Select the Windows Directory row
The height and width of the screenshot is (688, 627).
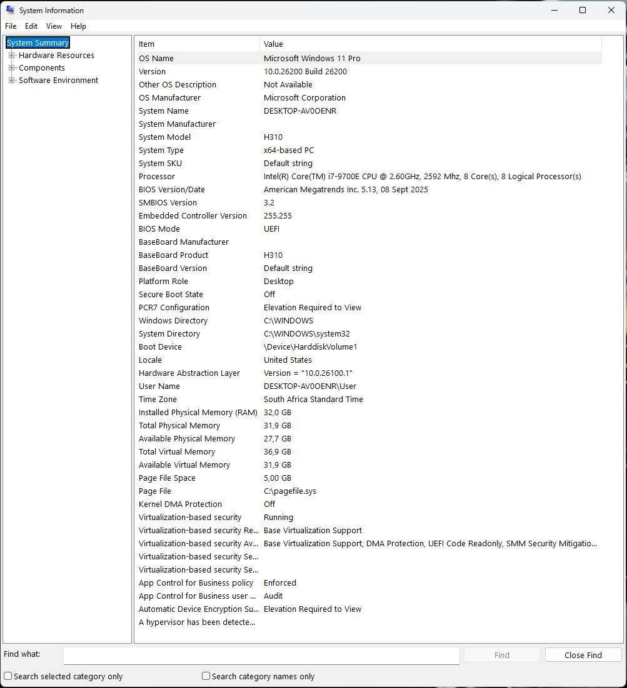tap(369, 321)
